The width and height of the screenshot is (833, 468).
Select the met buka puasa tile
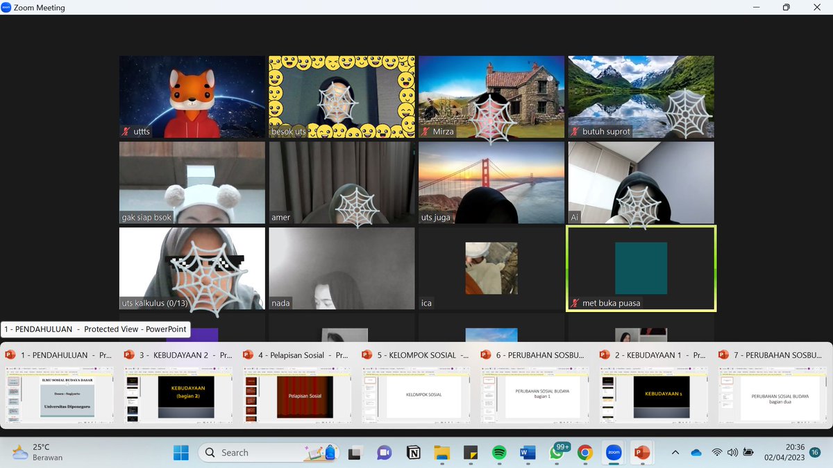click(641, 268)
